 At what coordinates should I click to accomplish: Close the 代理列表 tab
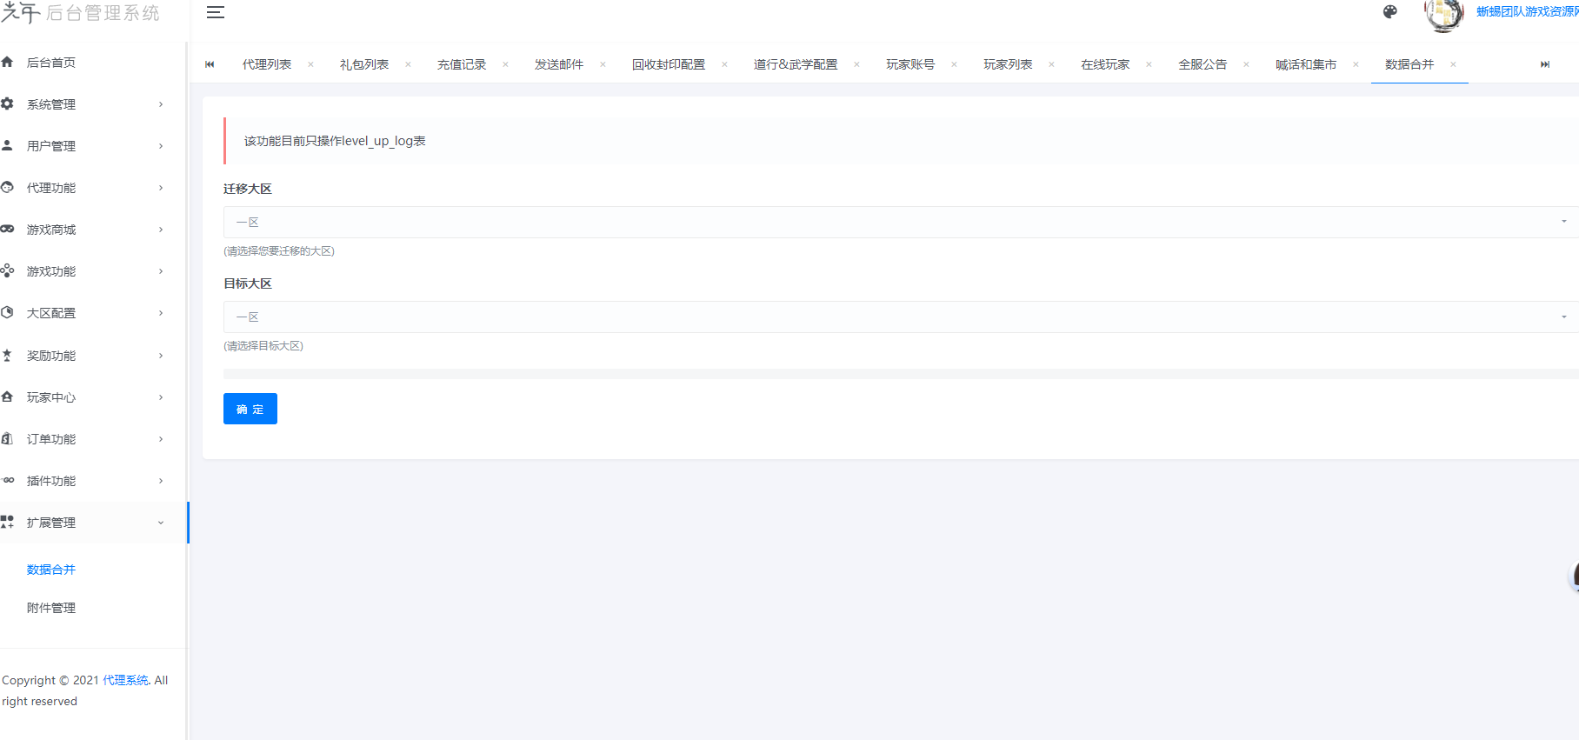tap(310, 64)
